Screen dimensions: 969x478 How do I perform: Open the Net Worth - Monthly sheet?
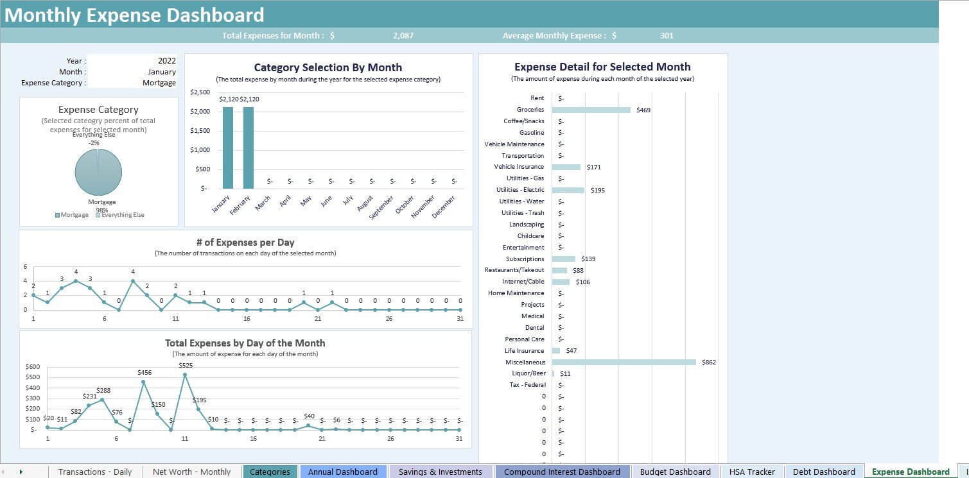191,472
